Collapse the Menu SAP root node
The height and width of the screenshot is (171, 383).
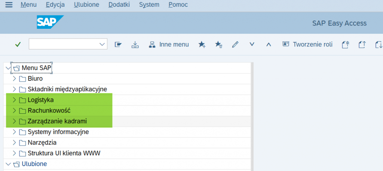pyautogui.click(x=8, y=68)
